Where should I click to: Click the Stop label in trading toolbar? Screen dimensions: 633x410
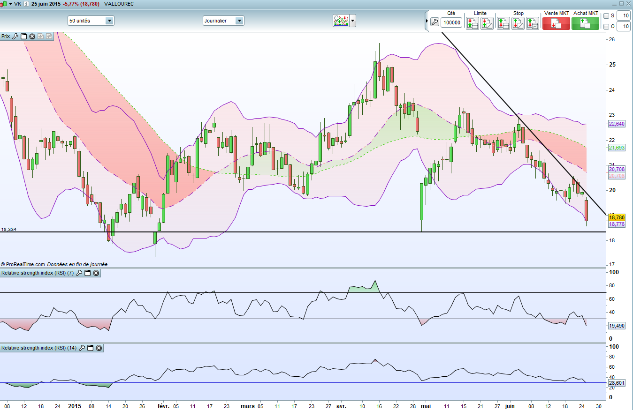click(x=518, y=14)
